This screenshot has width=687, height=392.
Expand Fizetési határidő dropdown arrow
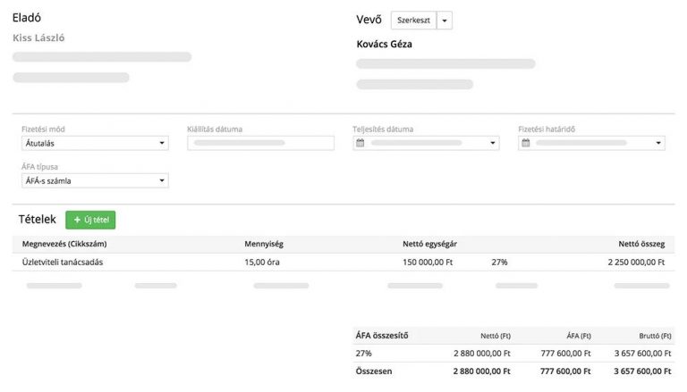click(658, 143)
